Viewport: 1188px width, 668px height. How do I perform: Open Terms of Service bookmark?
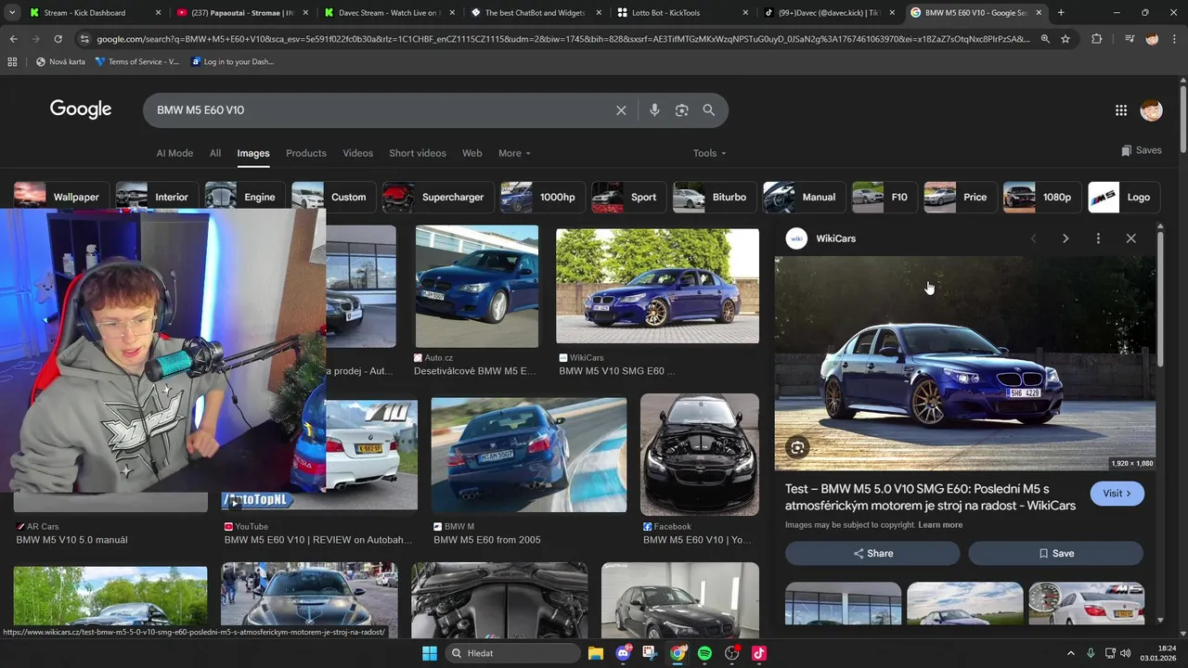pyautogui.click(x=138, y=61)
